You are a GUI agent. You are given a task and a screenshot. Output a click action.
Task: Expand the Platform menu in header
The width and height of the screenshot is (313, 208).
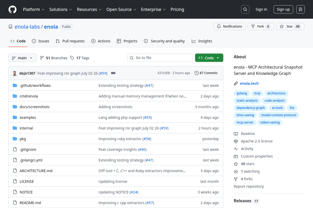click(x=34, y=9)
